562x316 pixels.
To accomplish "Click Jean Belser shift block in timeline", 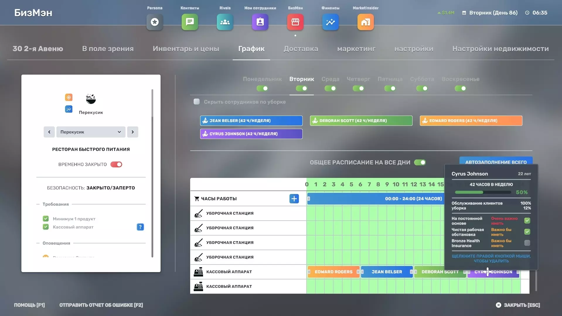I will (387, 272).
